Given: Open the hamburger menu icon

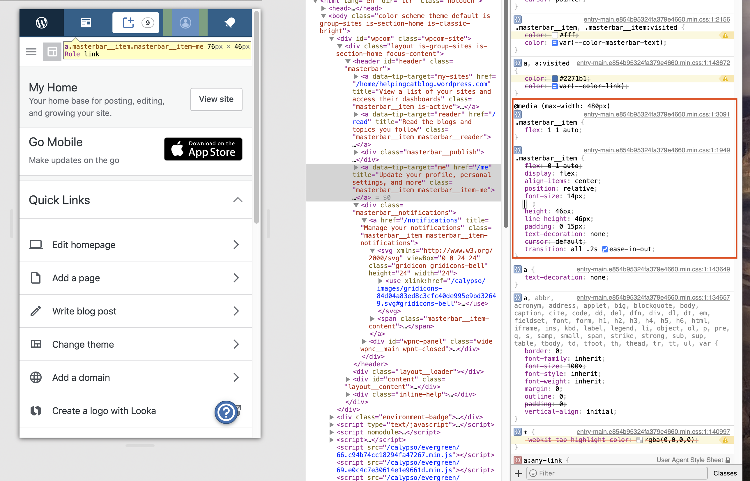Looking at the screenshot, I should [x=31, y=52].
